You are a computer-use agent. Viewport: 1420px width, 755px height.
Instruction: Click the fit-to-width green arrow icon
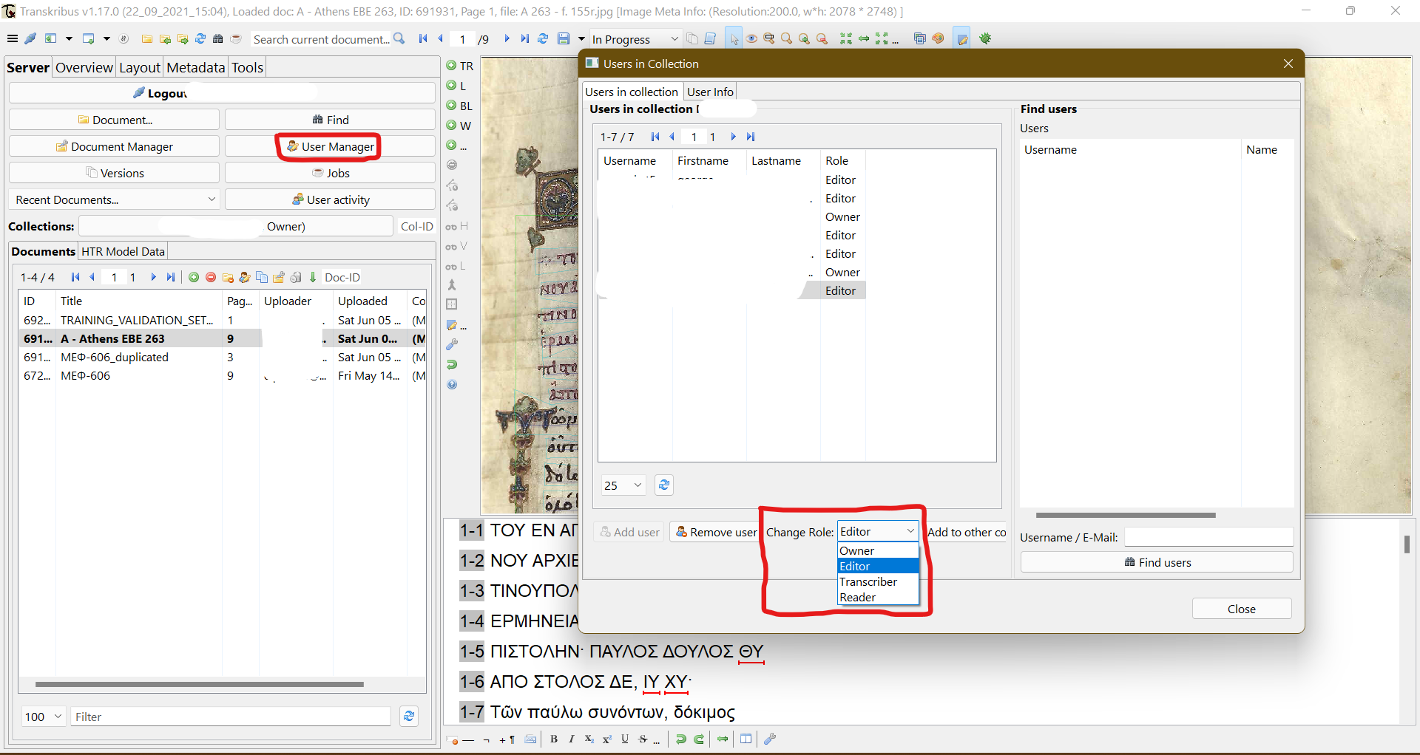click(x=864, y=38)
